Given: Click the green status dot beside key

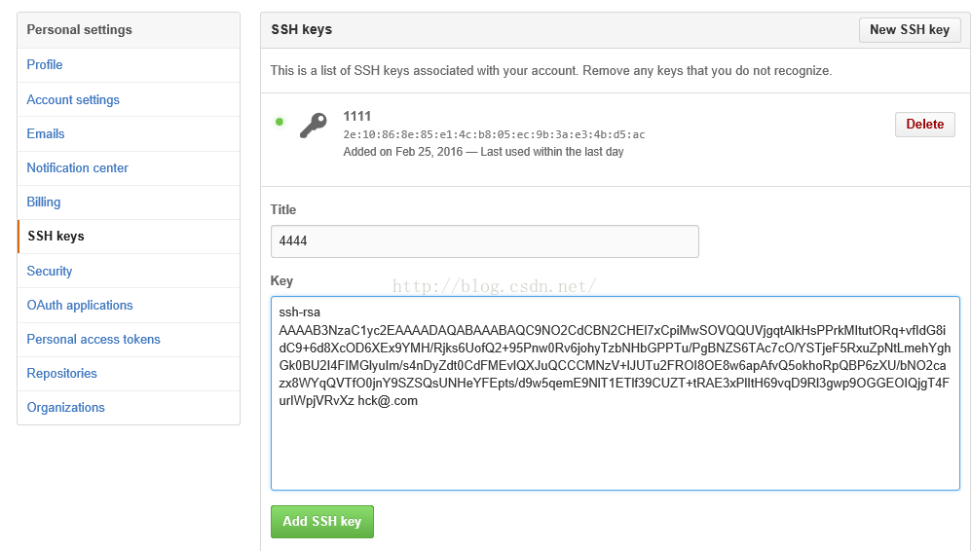Looking at the screenshot, I should [x=280, y=122].
